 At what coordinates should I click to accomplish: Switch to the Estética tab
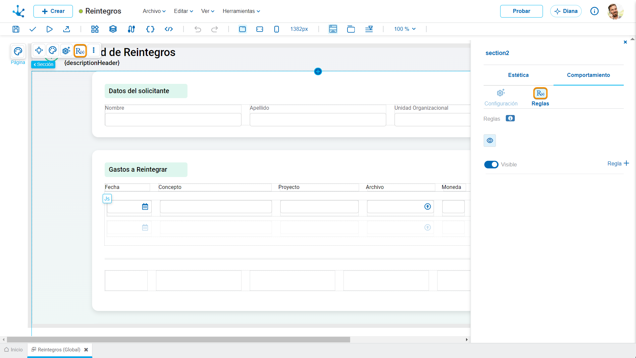[518, 75]
